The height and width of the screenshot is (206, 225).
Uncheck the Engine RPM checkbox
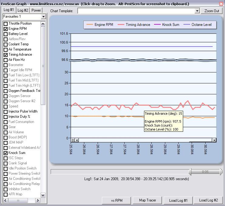pyautogui.click(x=5, y=29)
